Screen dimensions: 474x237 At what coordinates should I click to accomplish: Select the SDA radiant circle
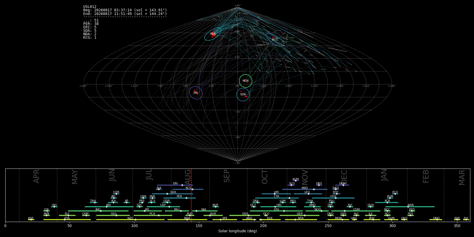(243, 94)
